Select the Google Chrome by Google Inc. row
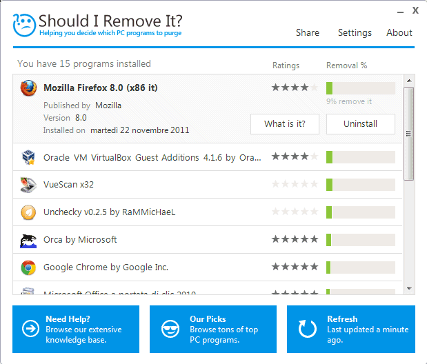This screenshot has height=364, width=427. tap(208, 267)
